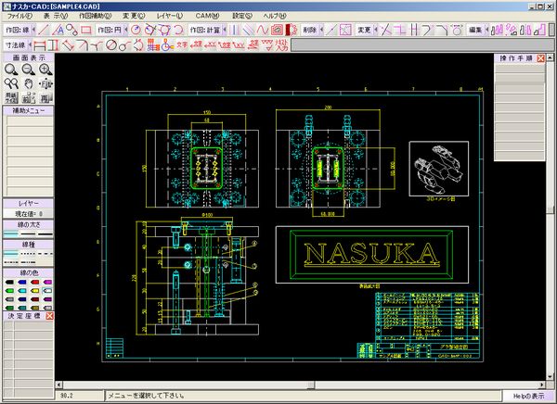
Task: Select the straight line drawing tool
Action: tap(44, 30)
